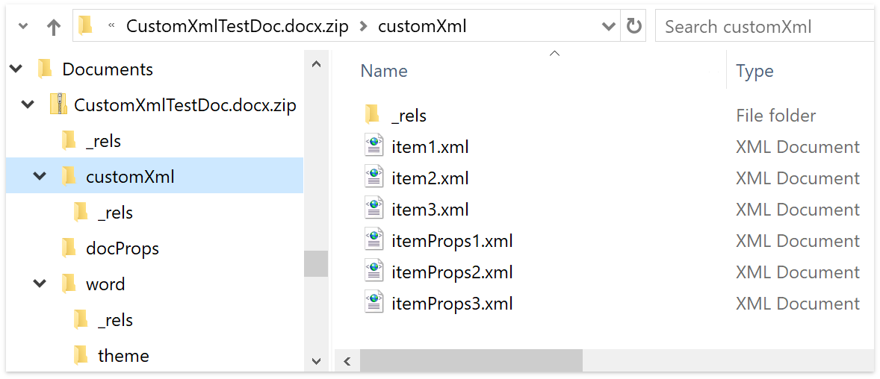Select the docProps folder in tree
The height and width of the screenshot is (379, 880).
tap(122, 248)
